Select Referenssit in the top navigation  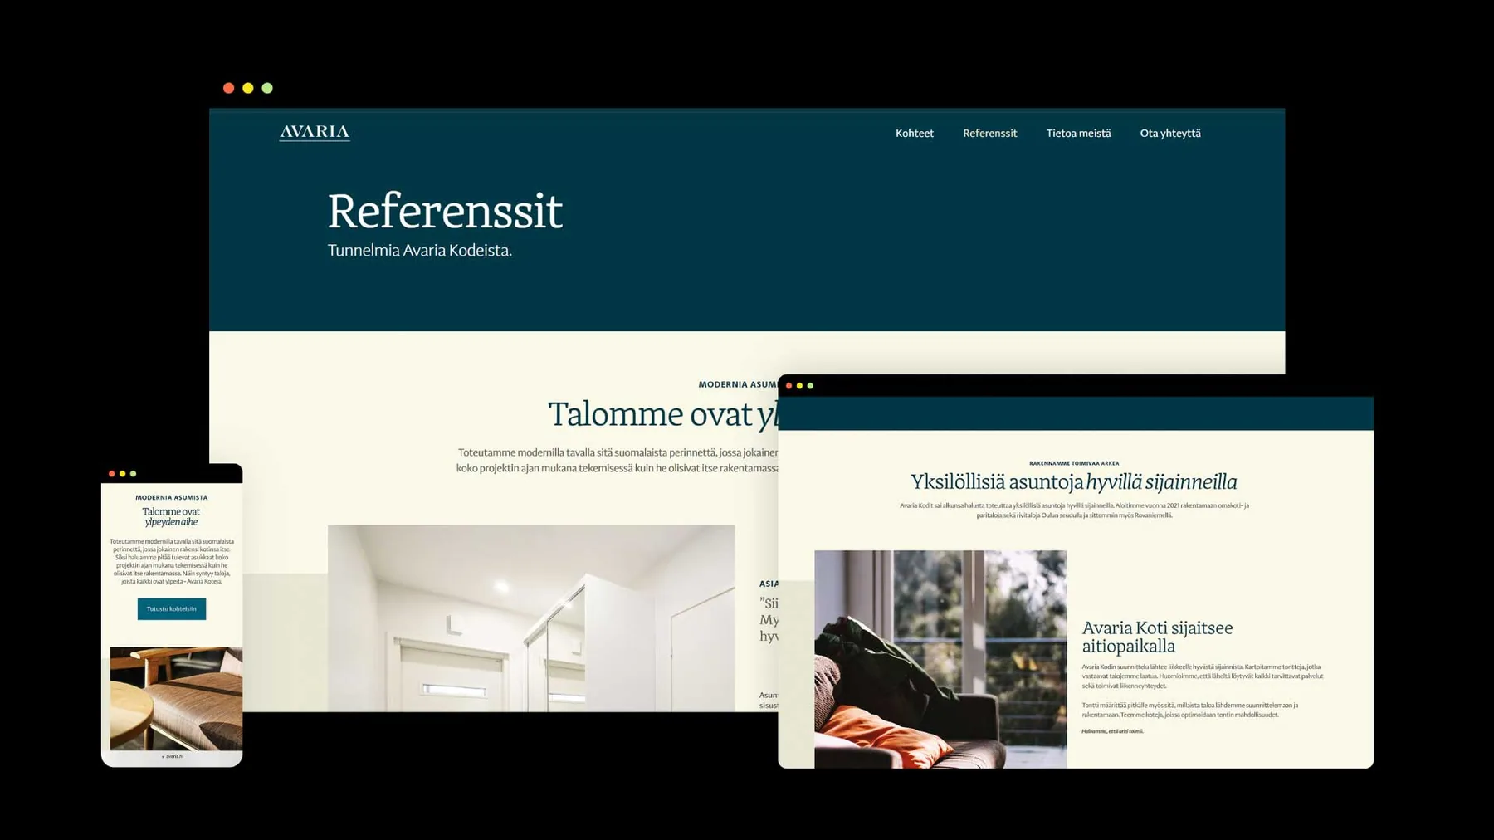[x=989, y=133]
